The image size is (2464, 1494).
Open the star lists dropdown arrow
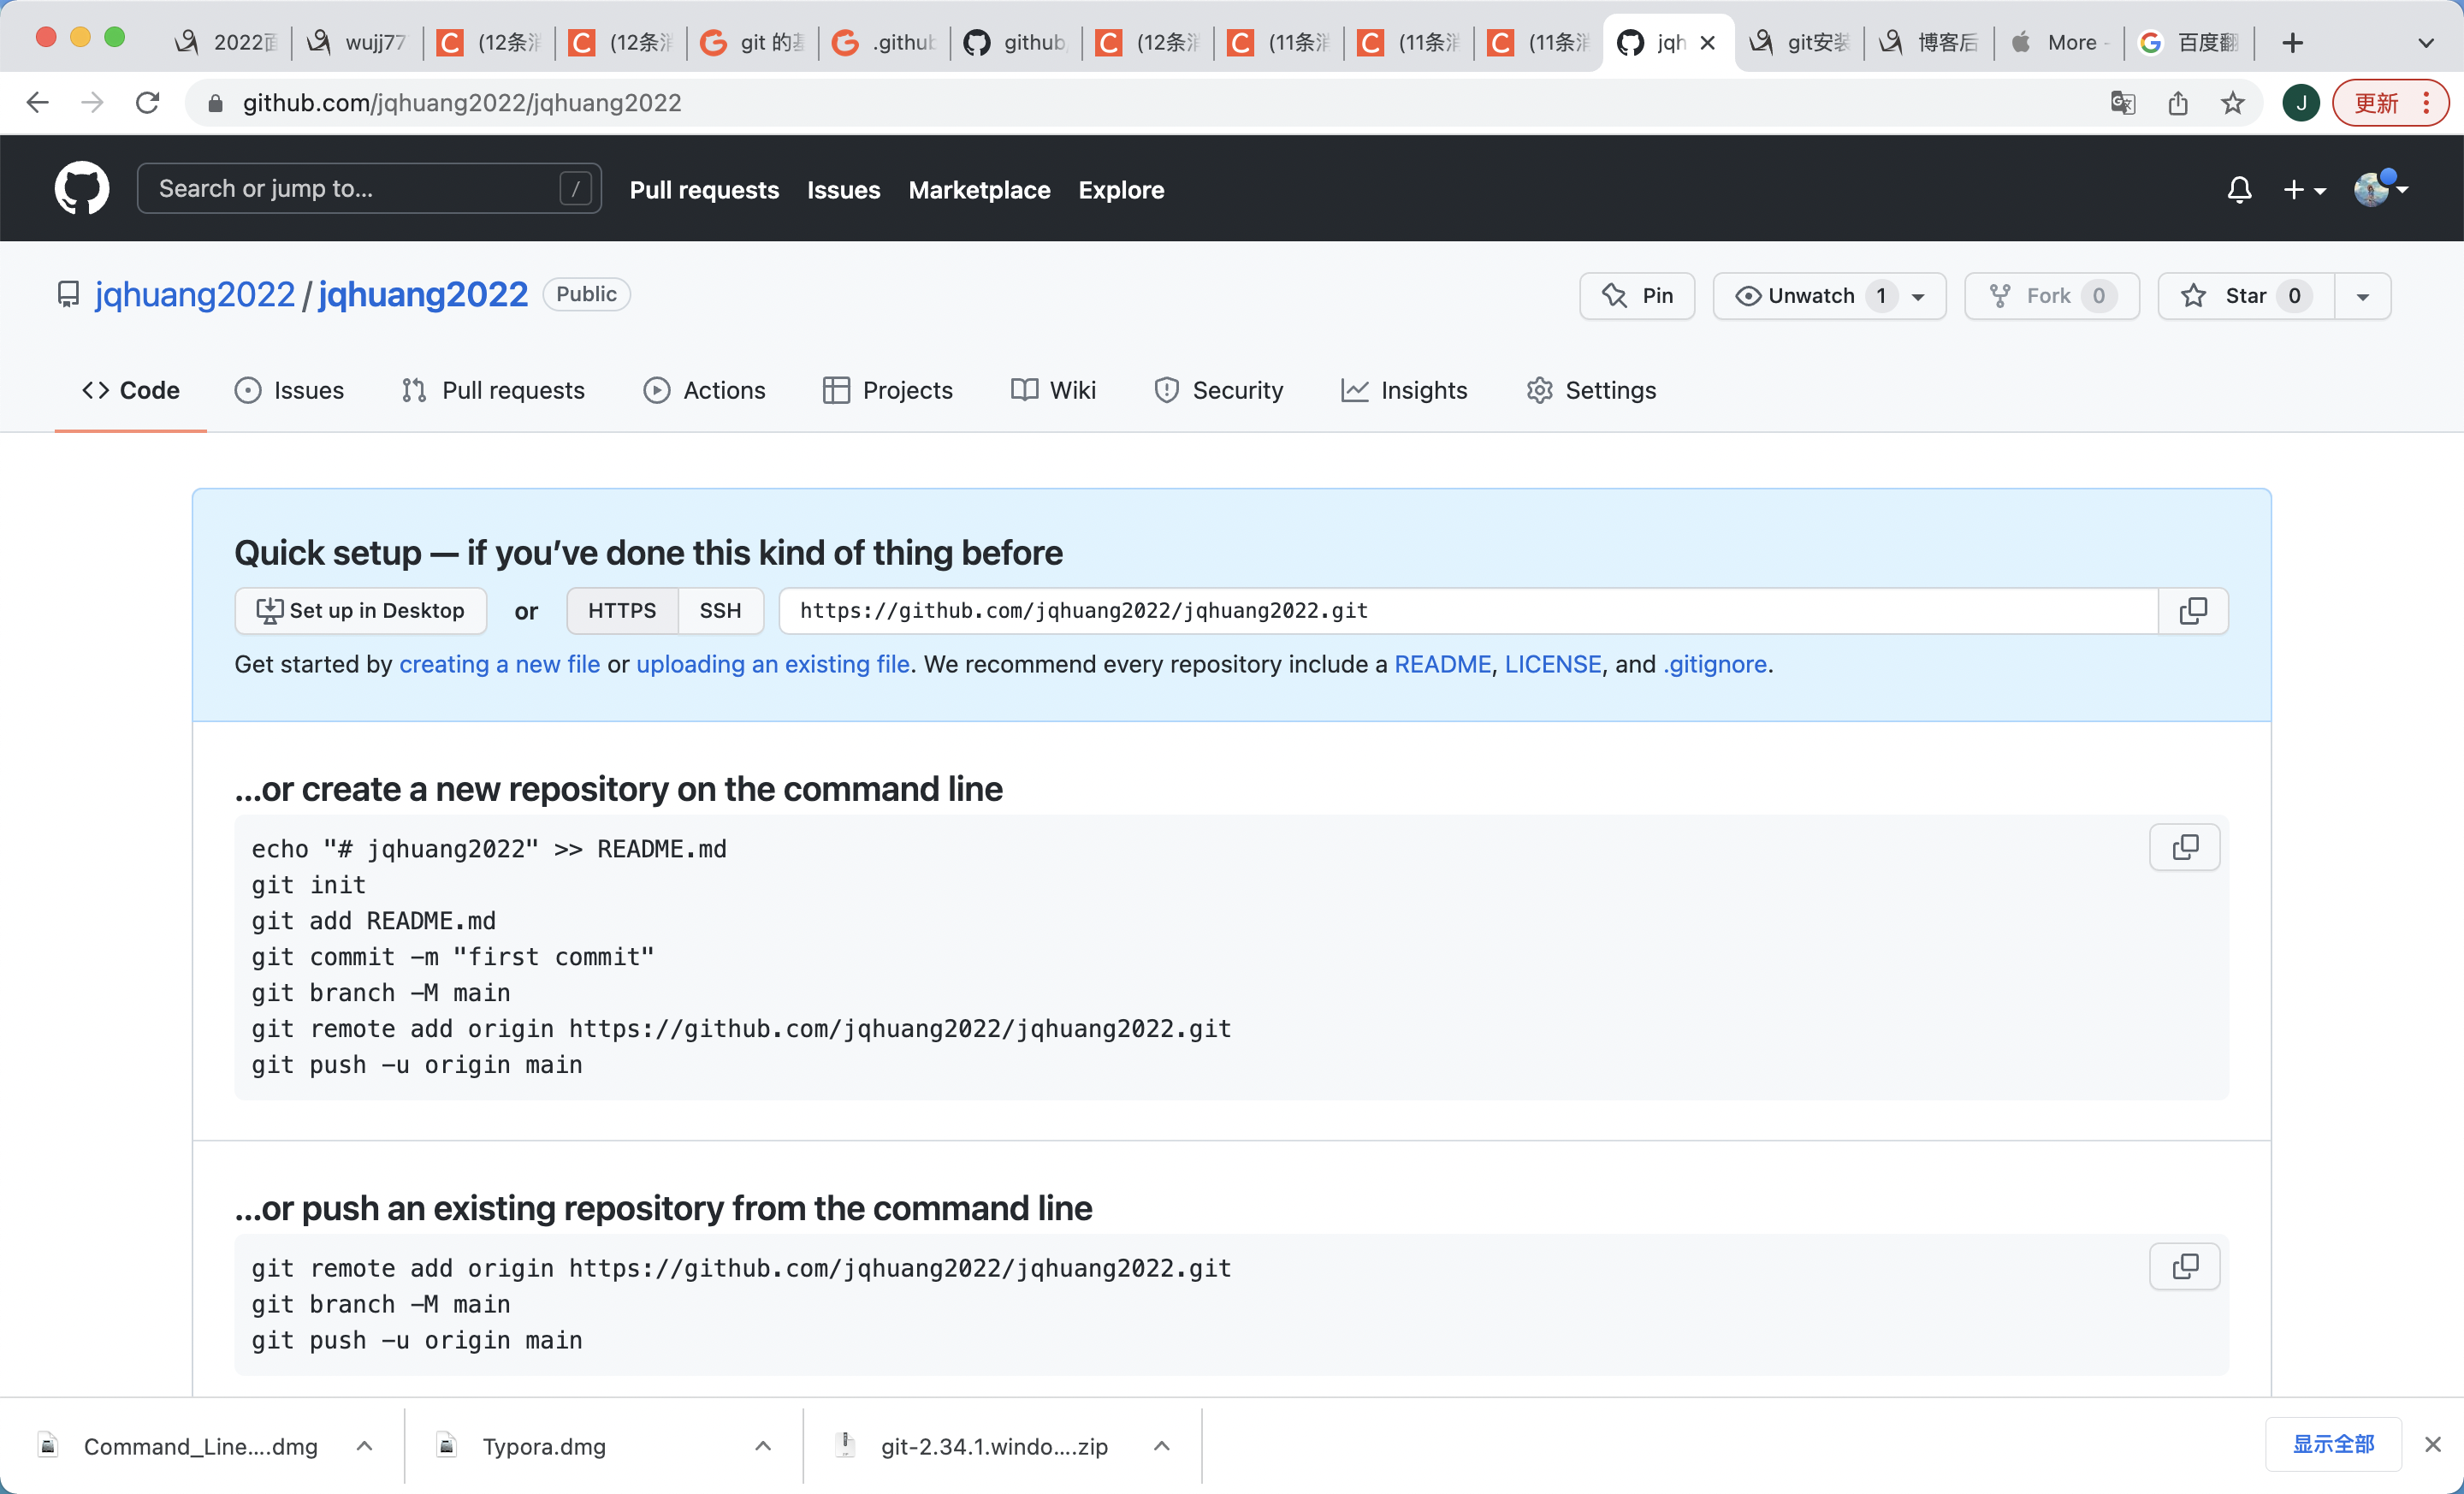(2362, 296)
